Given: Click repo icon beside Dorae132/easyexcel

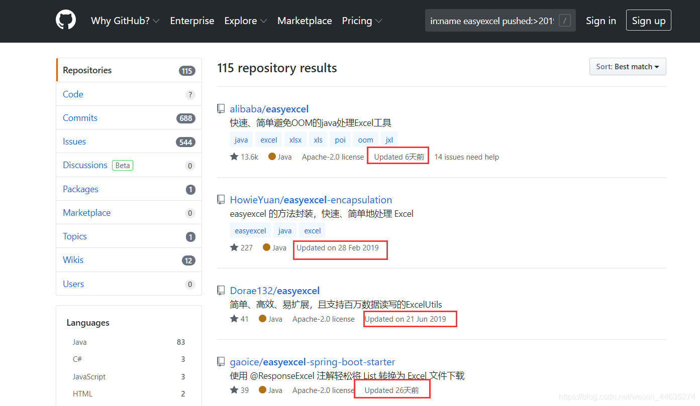Looking at the screenshot, I should click(x=221, y=290).
